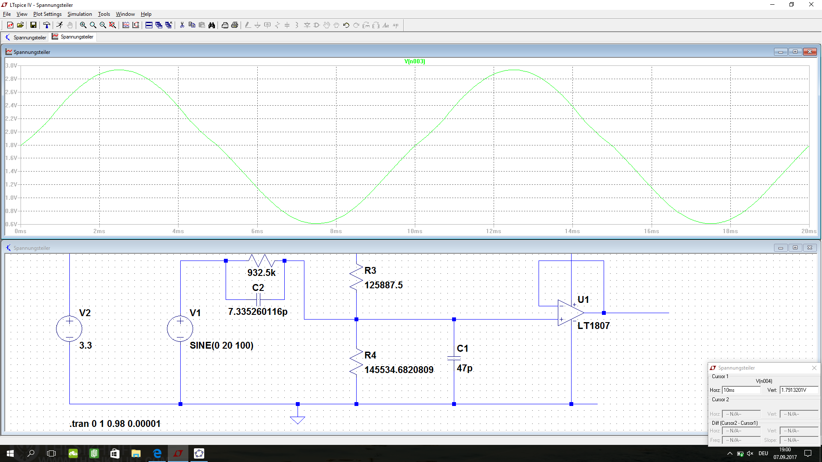Screen dimensions: 822x462
Task: Click the Place Resistor toolbar icon
Action: click(277, 25)
